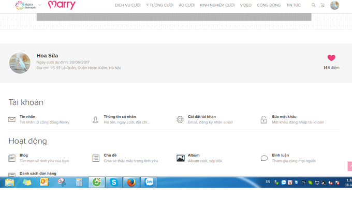Image resolution: width=352 pixels, height=215 pixels.
Task: Open the Chủ đề link
Action: click(110, 155)
